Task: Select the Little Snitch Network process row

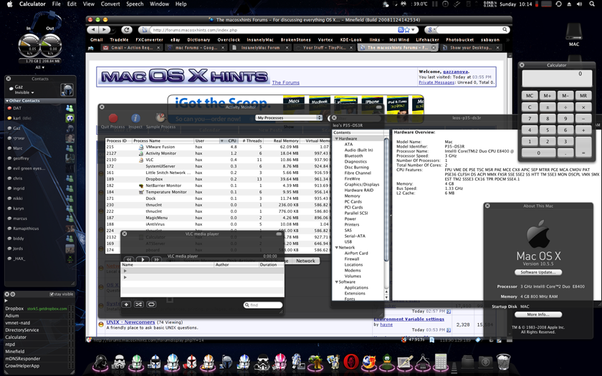Action: point(217,173)
